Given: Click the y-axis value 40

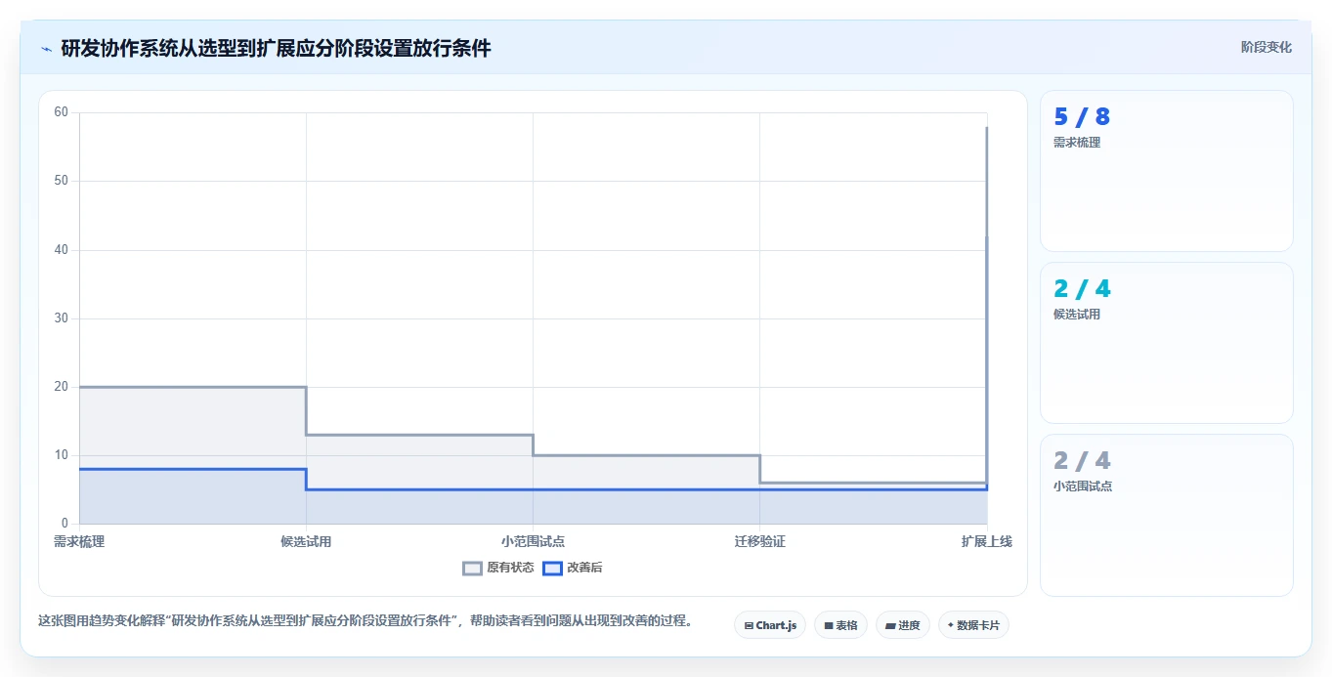Looking at the screenshot, I should 62,250.
